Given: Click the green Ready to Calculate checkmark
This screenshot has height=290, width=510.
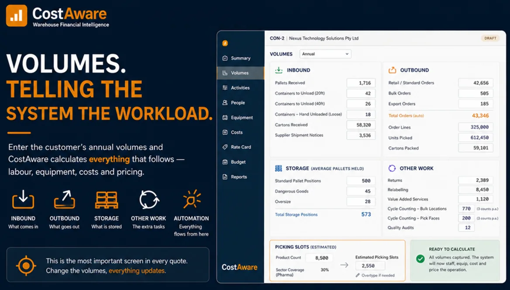Looking at the screenshot, I should tap(420, 259).
